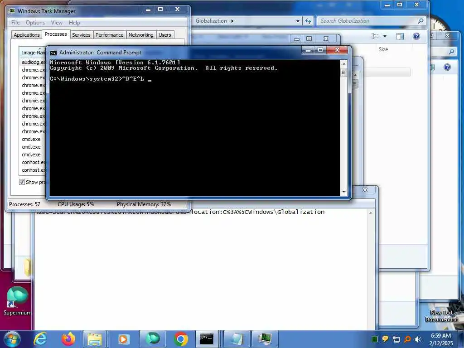Switch to Task Manager taskbar button

(264, 339)
